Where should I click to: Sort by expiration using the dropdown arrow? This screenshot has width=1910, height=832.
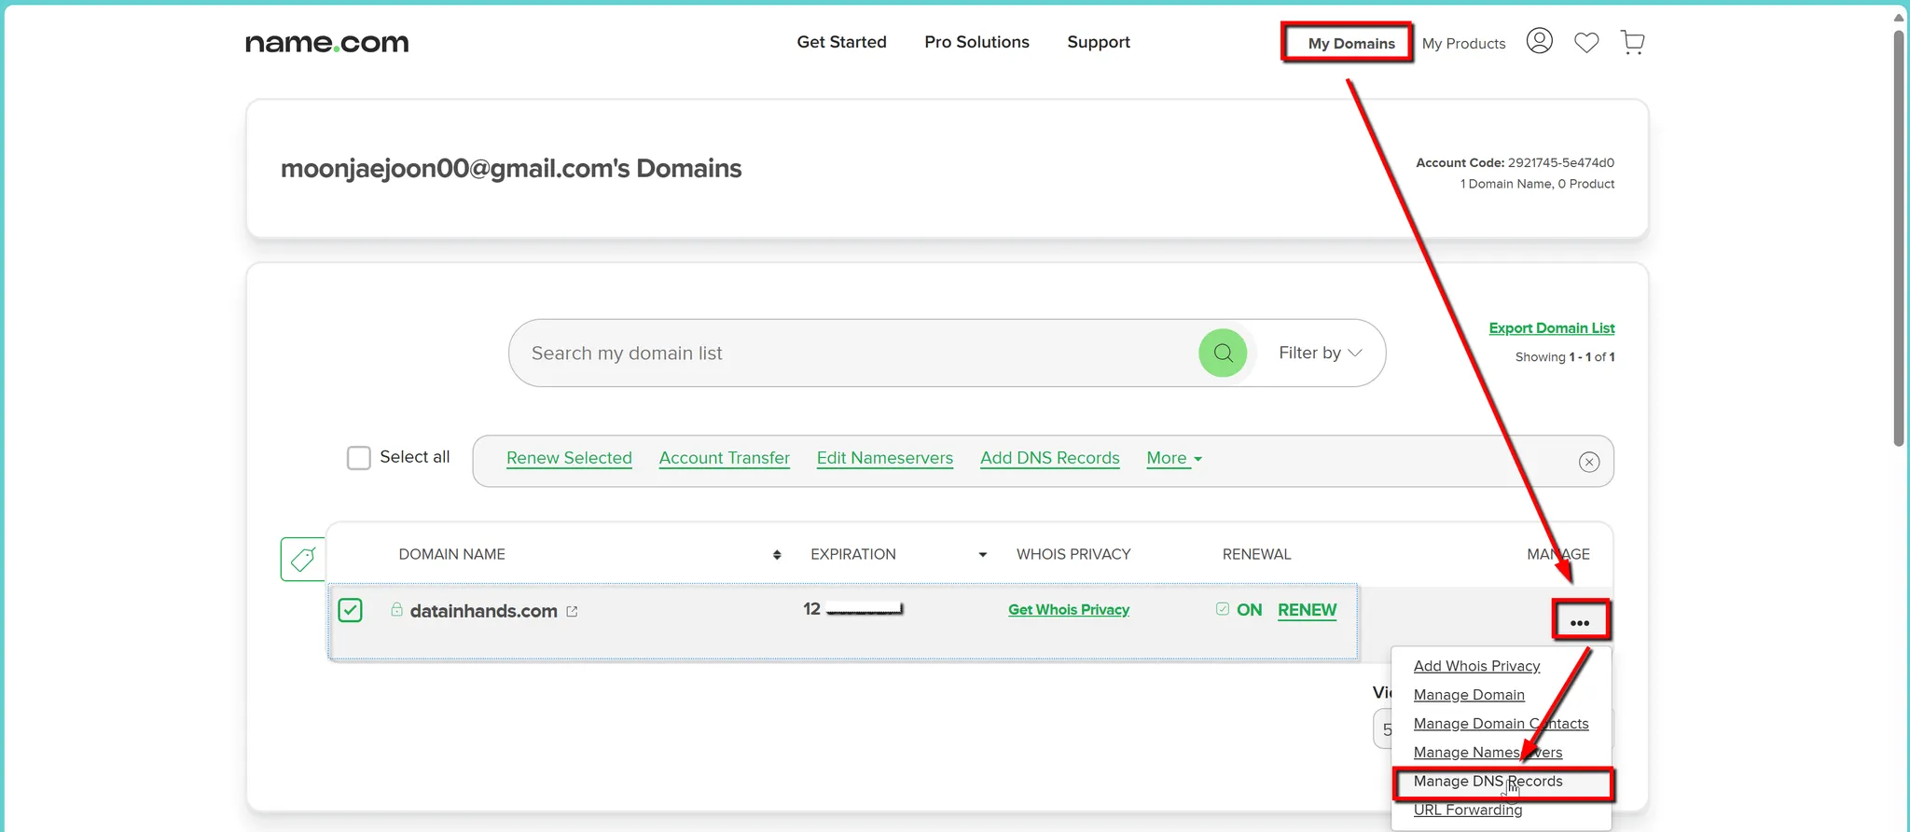982,554
